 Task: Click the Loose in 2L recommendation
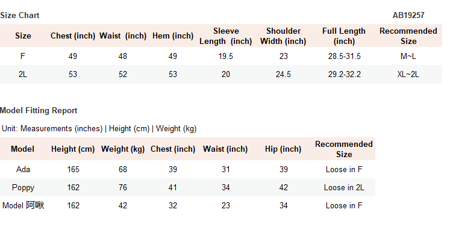[345, 187]
